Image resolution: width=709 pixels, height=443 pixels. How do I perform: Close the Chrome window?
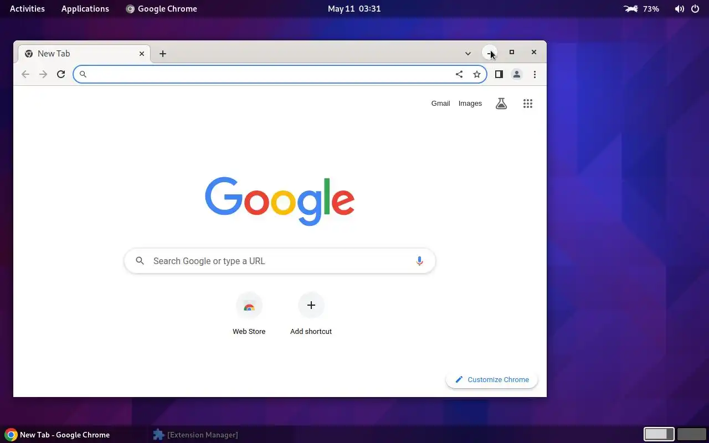534,52
